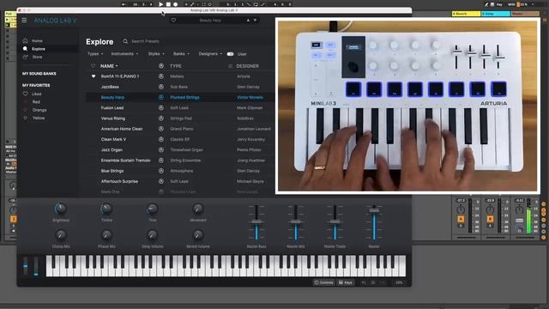The image size is (549, 309).
Task: Click the Explore magnifier icon in sidebar
Action: [x=25, y=49]
